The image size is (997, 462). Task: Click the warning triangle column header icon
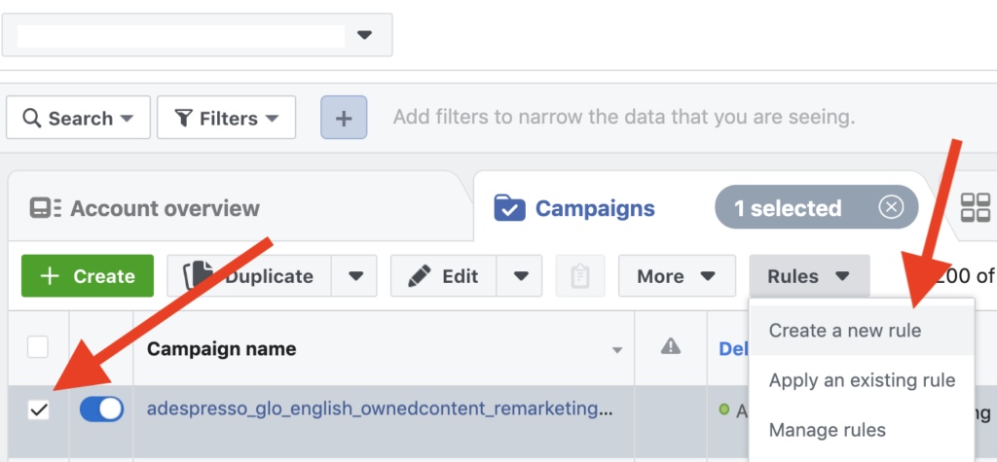point(670,346)
